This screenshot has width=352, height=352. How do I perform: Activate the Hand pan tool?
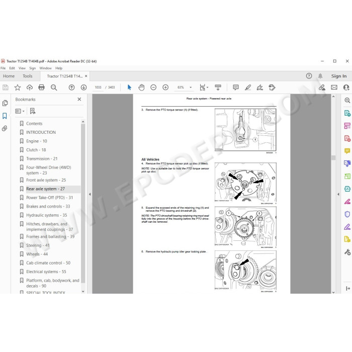(x=141, y=87)
